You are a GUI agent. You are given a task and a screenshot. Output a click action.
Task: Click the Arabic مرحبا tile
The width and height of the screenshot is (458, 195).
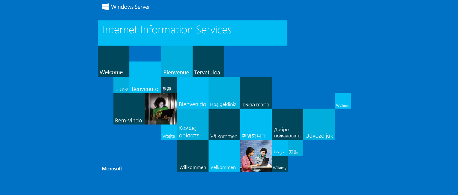point(280,148)
